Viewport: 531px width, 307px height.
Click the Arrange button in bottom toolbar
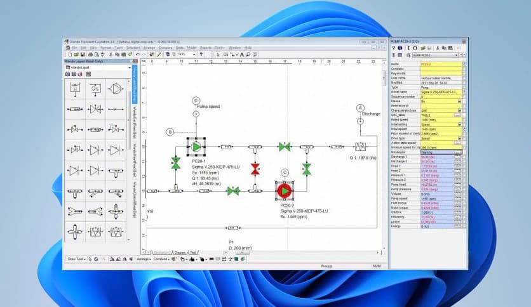click(x=143, y=259)
